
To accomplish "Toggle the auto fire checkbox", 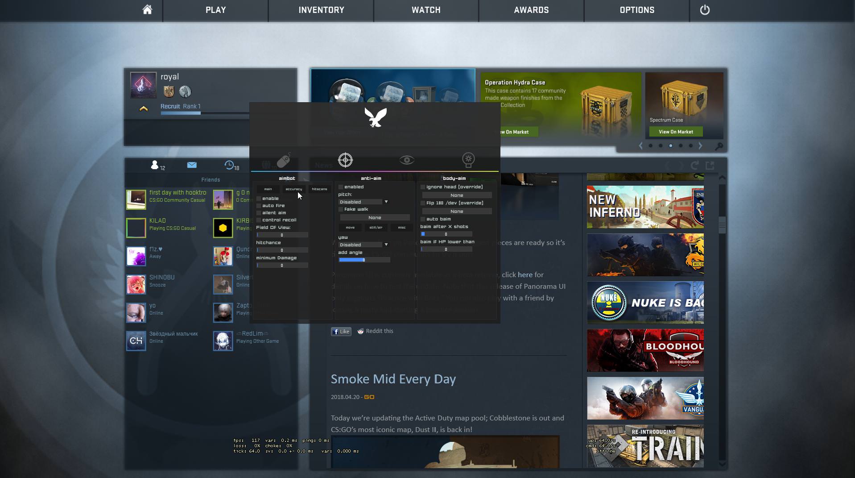I will [259, 206].
